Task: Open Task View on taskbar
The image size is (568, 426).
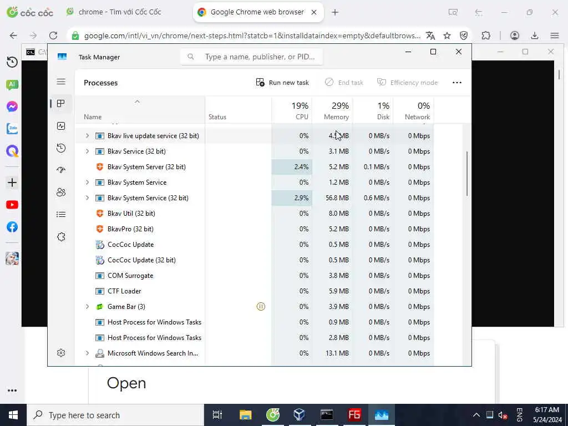Action: pyautogui.click(x=217, y=415)
